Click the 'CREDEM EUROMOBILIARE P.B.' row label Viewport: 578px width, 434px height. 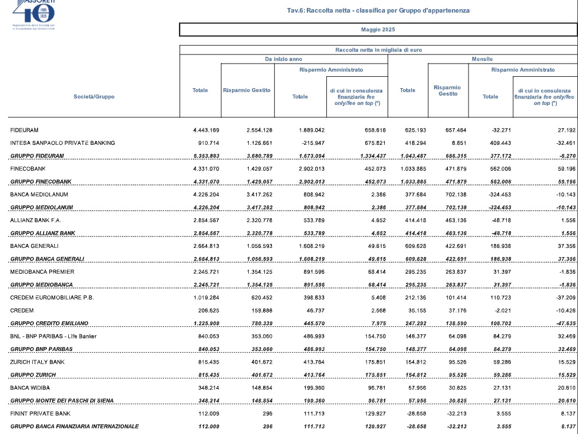coord(52,298)
